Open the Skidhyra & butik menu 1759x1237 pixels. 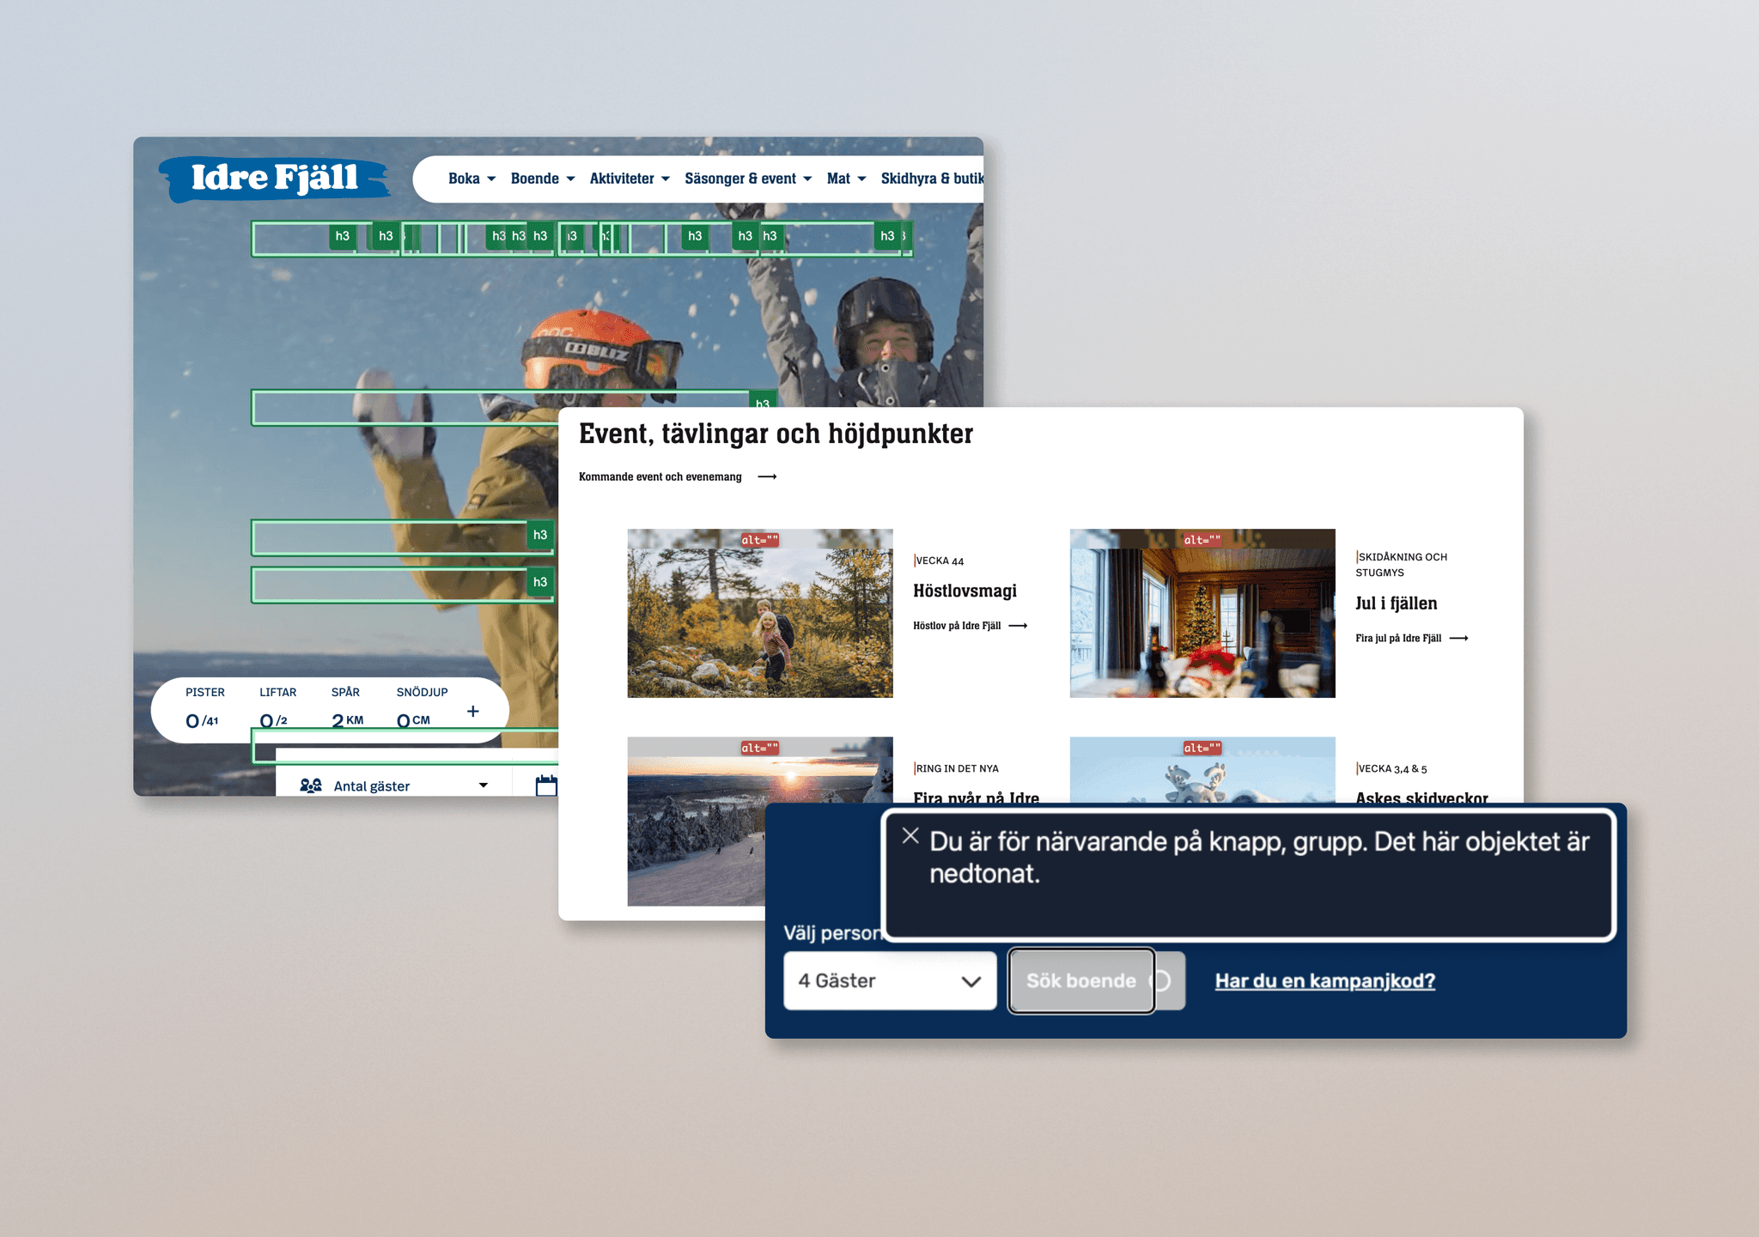932,179
